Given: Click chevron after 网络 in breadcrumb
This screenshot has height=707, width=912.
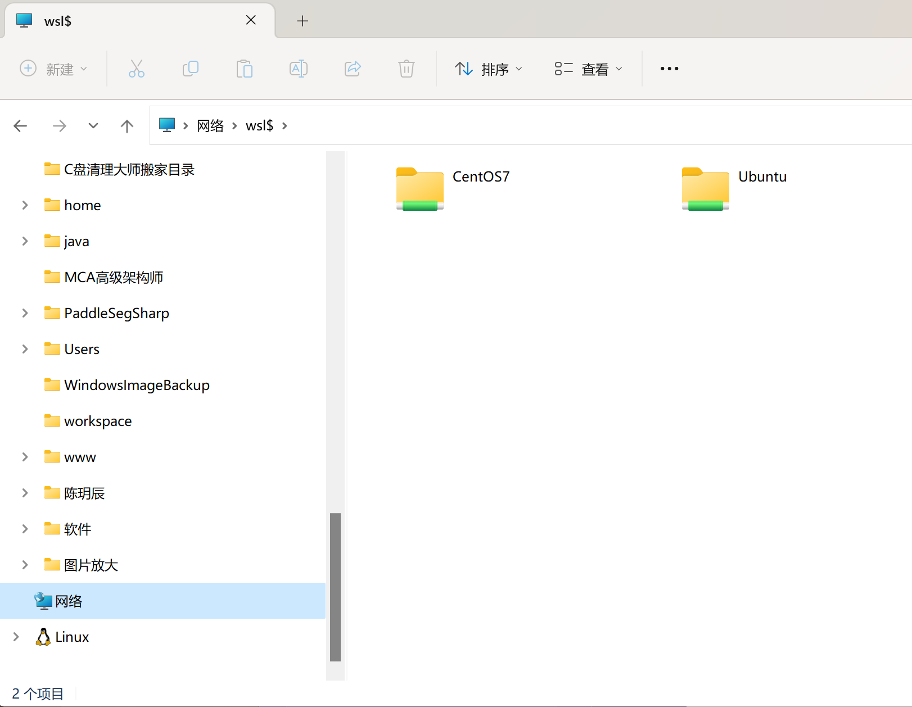Looking at the screenshot, I should coord(234,126).
